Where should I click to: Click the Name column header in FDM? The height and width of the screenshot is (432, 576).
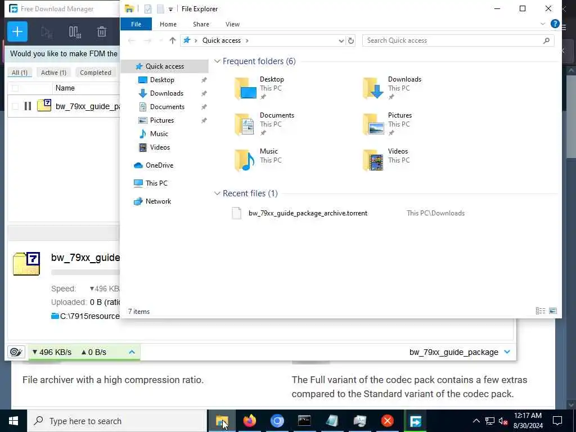(65, 88)
